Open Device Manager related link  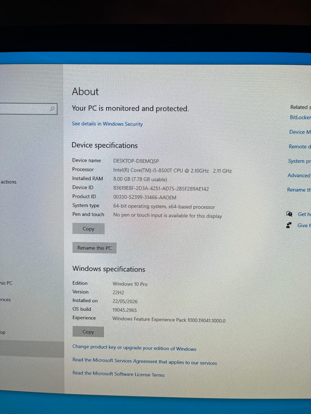[300, 132]
